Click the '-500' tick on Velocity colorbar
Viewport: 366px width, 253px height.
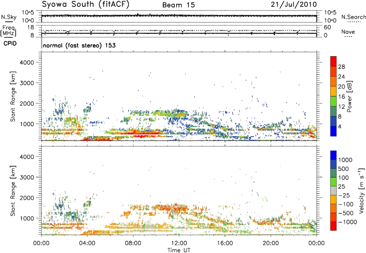[x=346, y=213]
